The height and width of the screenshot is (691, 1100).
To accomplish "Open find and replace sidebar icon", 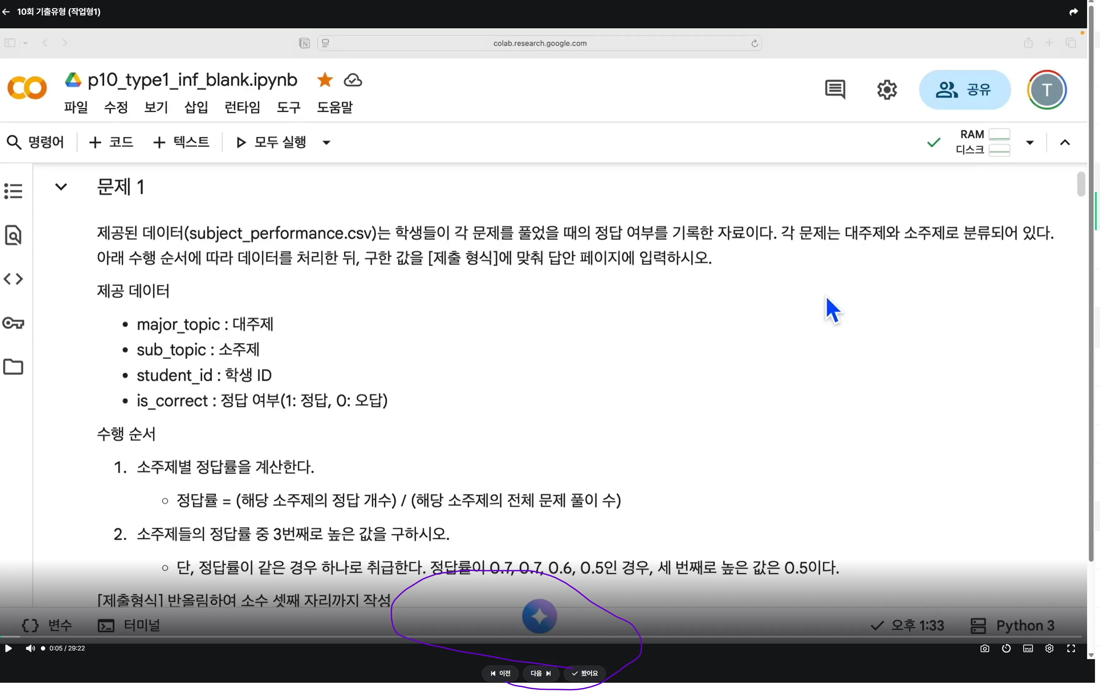I will 13,235.
